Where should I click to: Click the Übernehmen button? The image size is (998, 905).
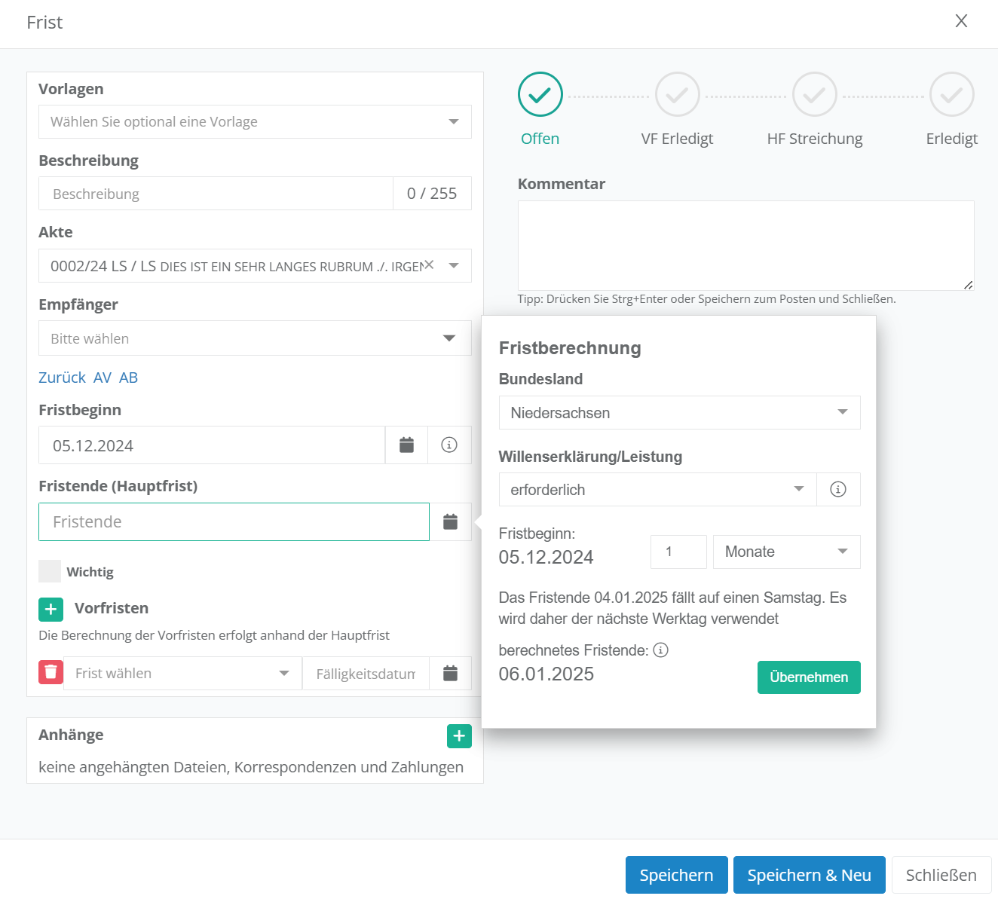[808, 677]
